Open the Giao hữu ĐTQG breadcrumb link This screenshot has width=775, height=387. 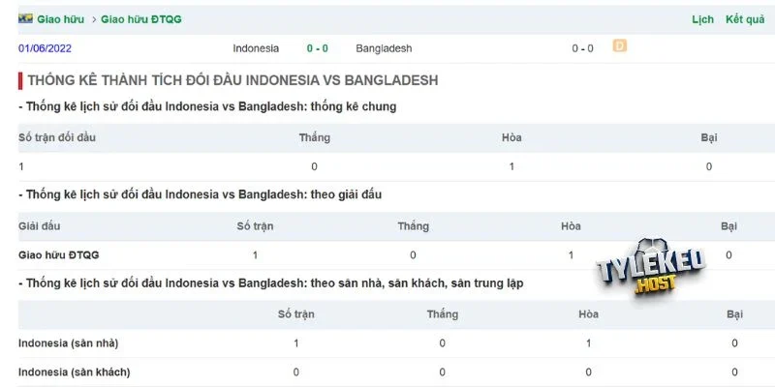tap(141, 19)
